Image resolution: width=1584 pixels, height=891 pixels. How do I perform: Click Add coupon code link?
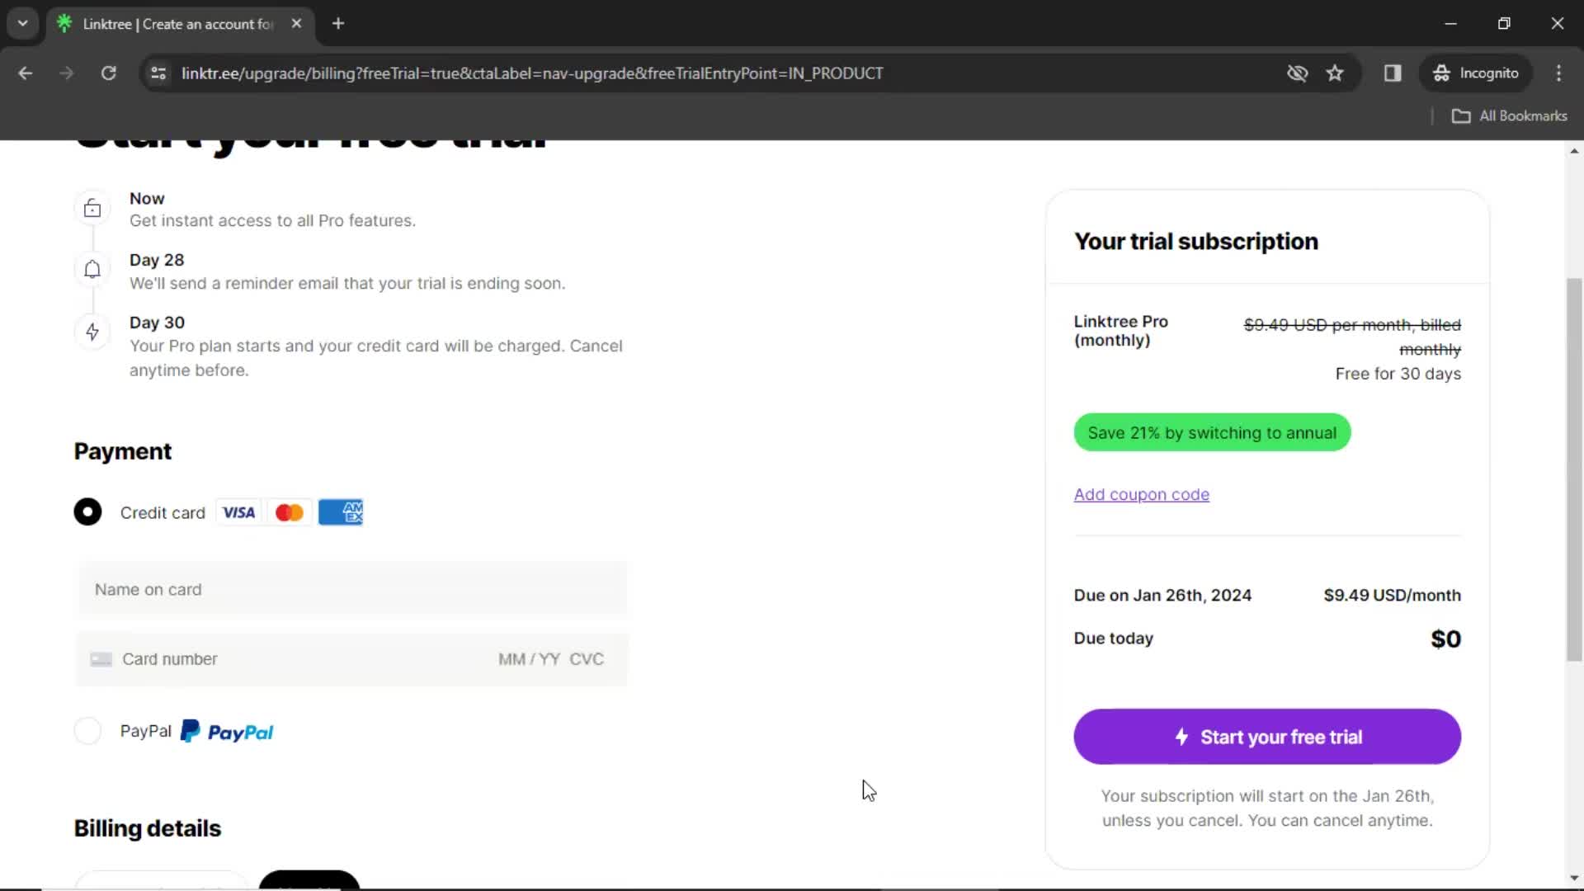point(1141,494)
